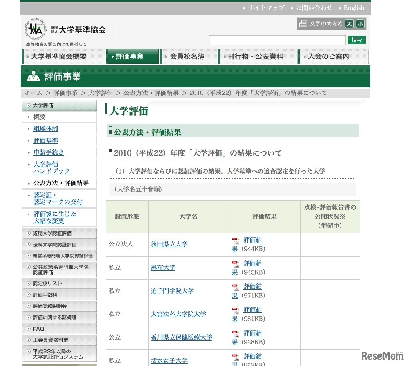The width and height of the screenshot is (410, 366).
Task: Click inside the search input field
Action: click(277, 40)
